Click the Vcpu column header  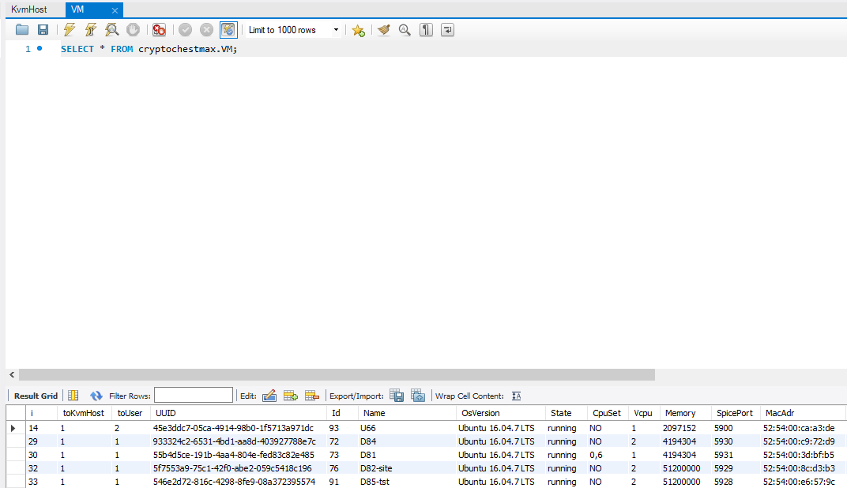[x=643, y=413]
